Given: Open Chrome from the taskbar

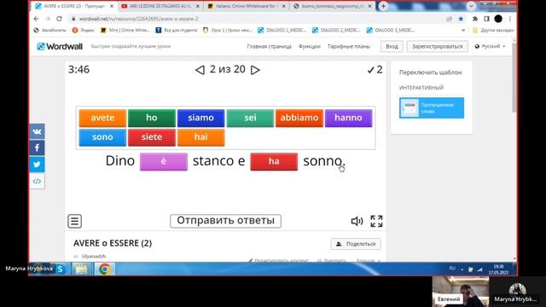Looking at the screenshot, I should tap(104, 269).
